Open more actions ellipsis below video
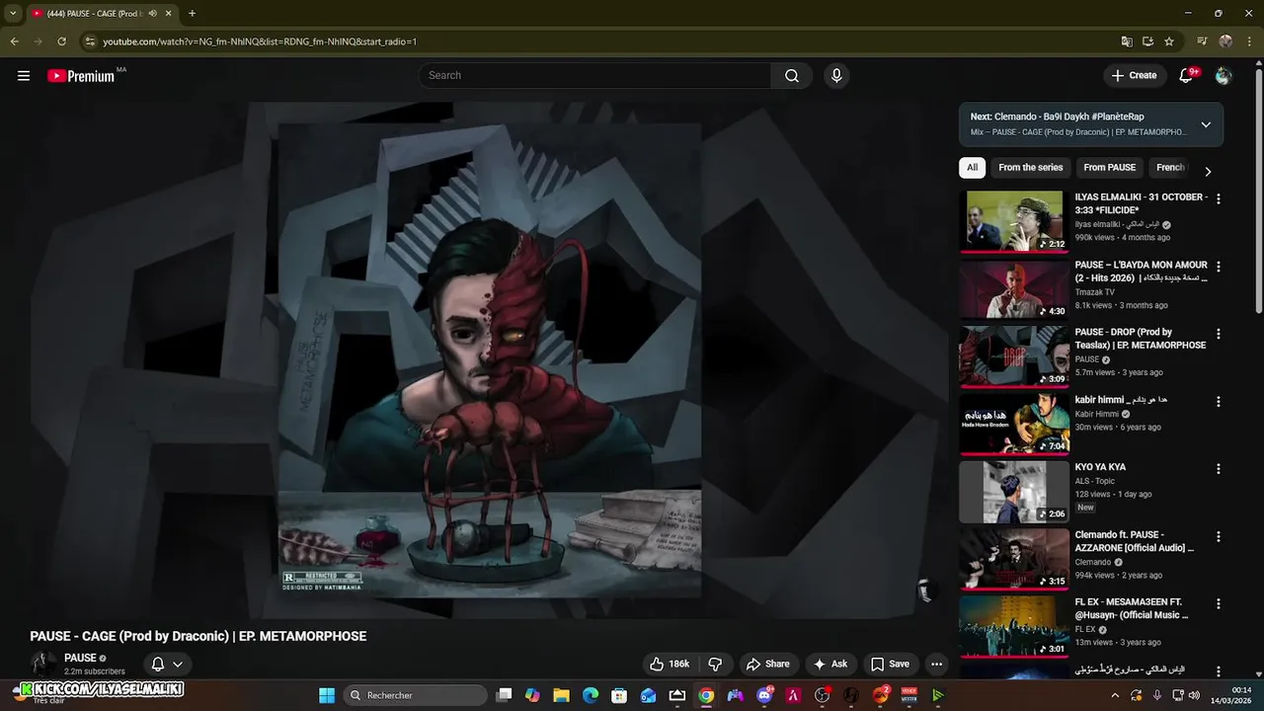 click(x=936, y=665)
